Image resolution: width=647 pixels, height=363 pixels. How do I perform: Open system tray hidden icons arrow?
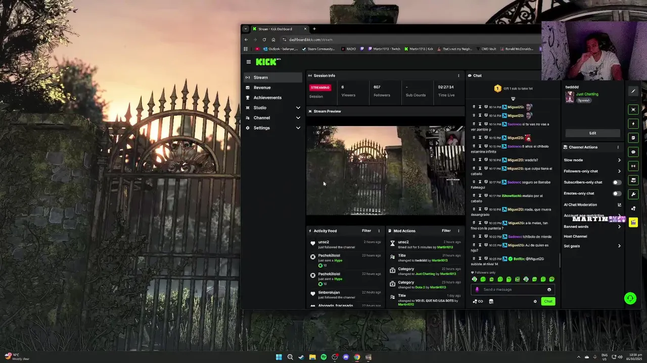[x=579, y=357]
